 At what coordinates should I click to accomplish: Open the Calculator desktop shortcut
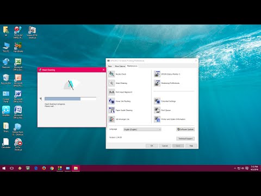pos(6,143)
